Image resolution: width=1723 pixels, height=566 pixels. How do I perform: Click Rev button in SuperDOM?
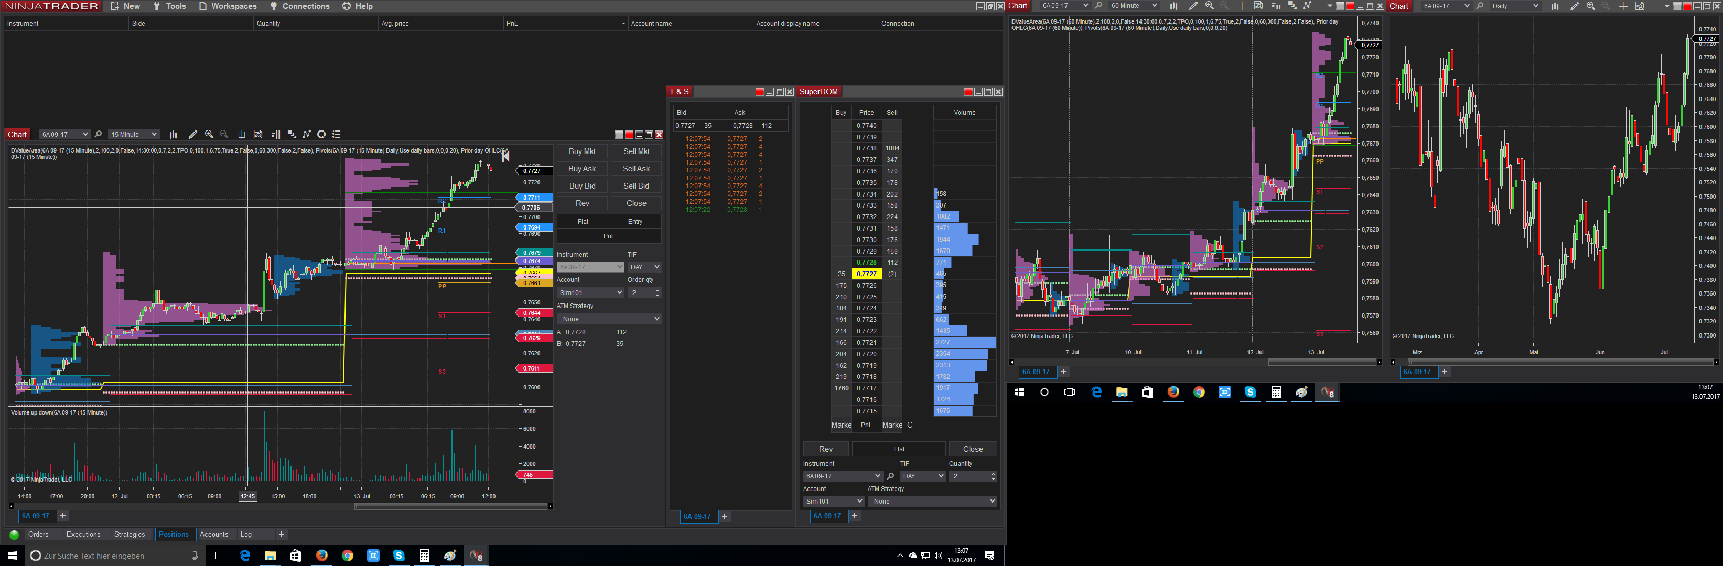point(826,449)
